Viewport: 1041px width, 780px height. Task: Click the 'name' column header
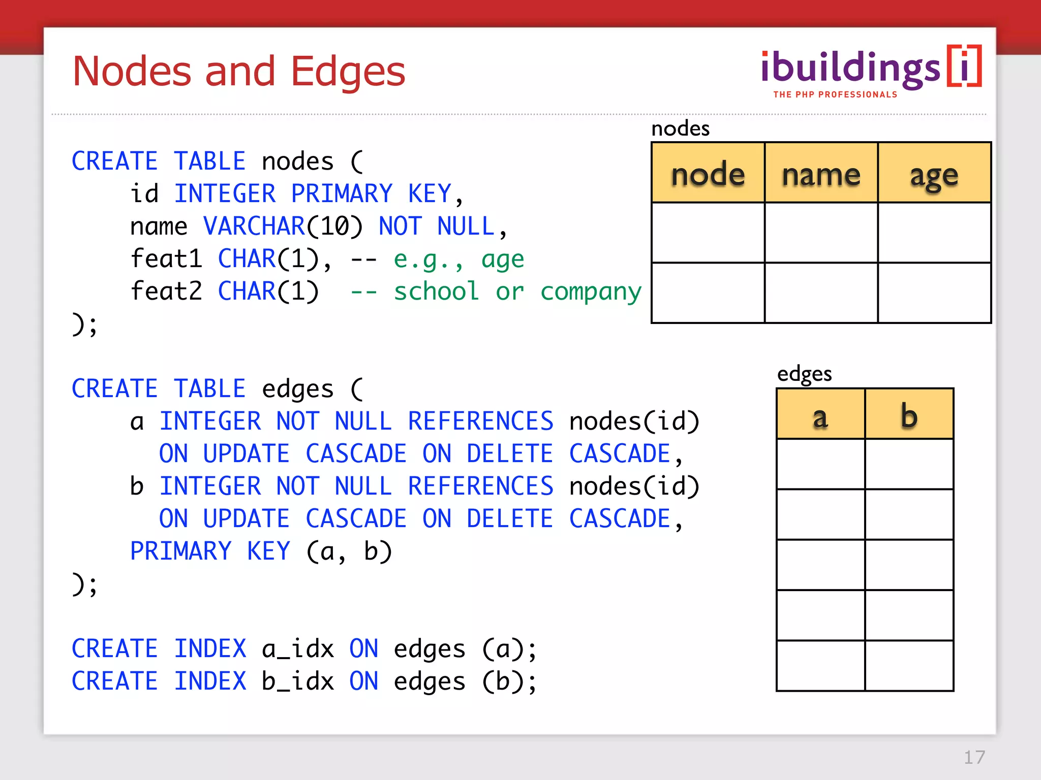click(x=821, y=173)
